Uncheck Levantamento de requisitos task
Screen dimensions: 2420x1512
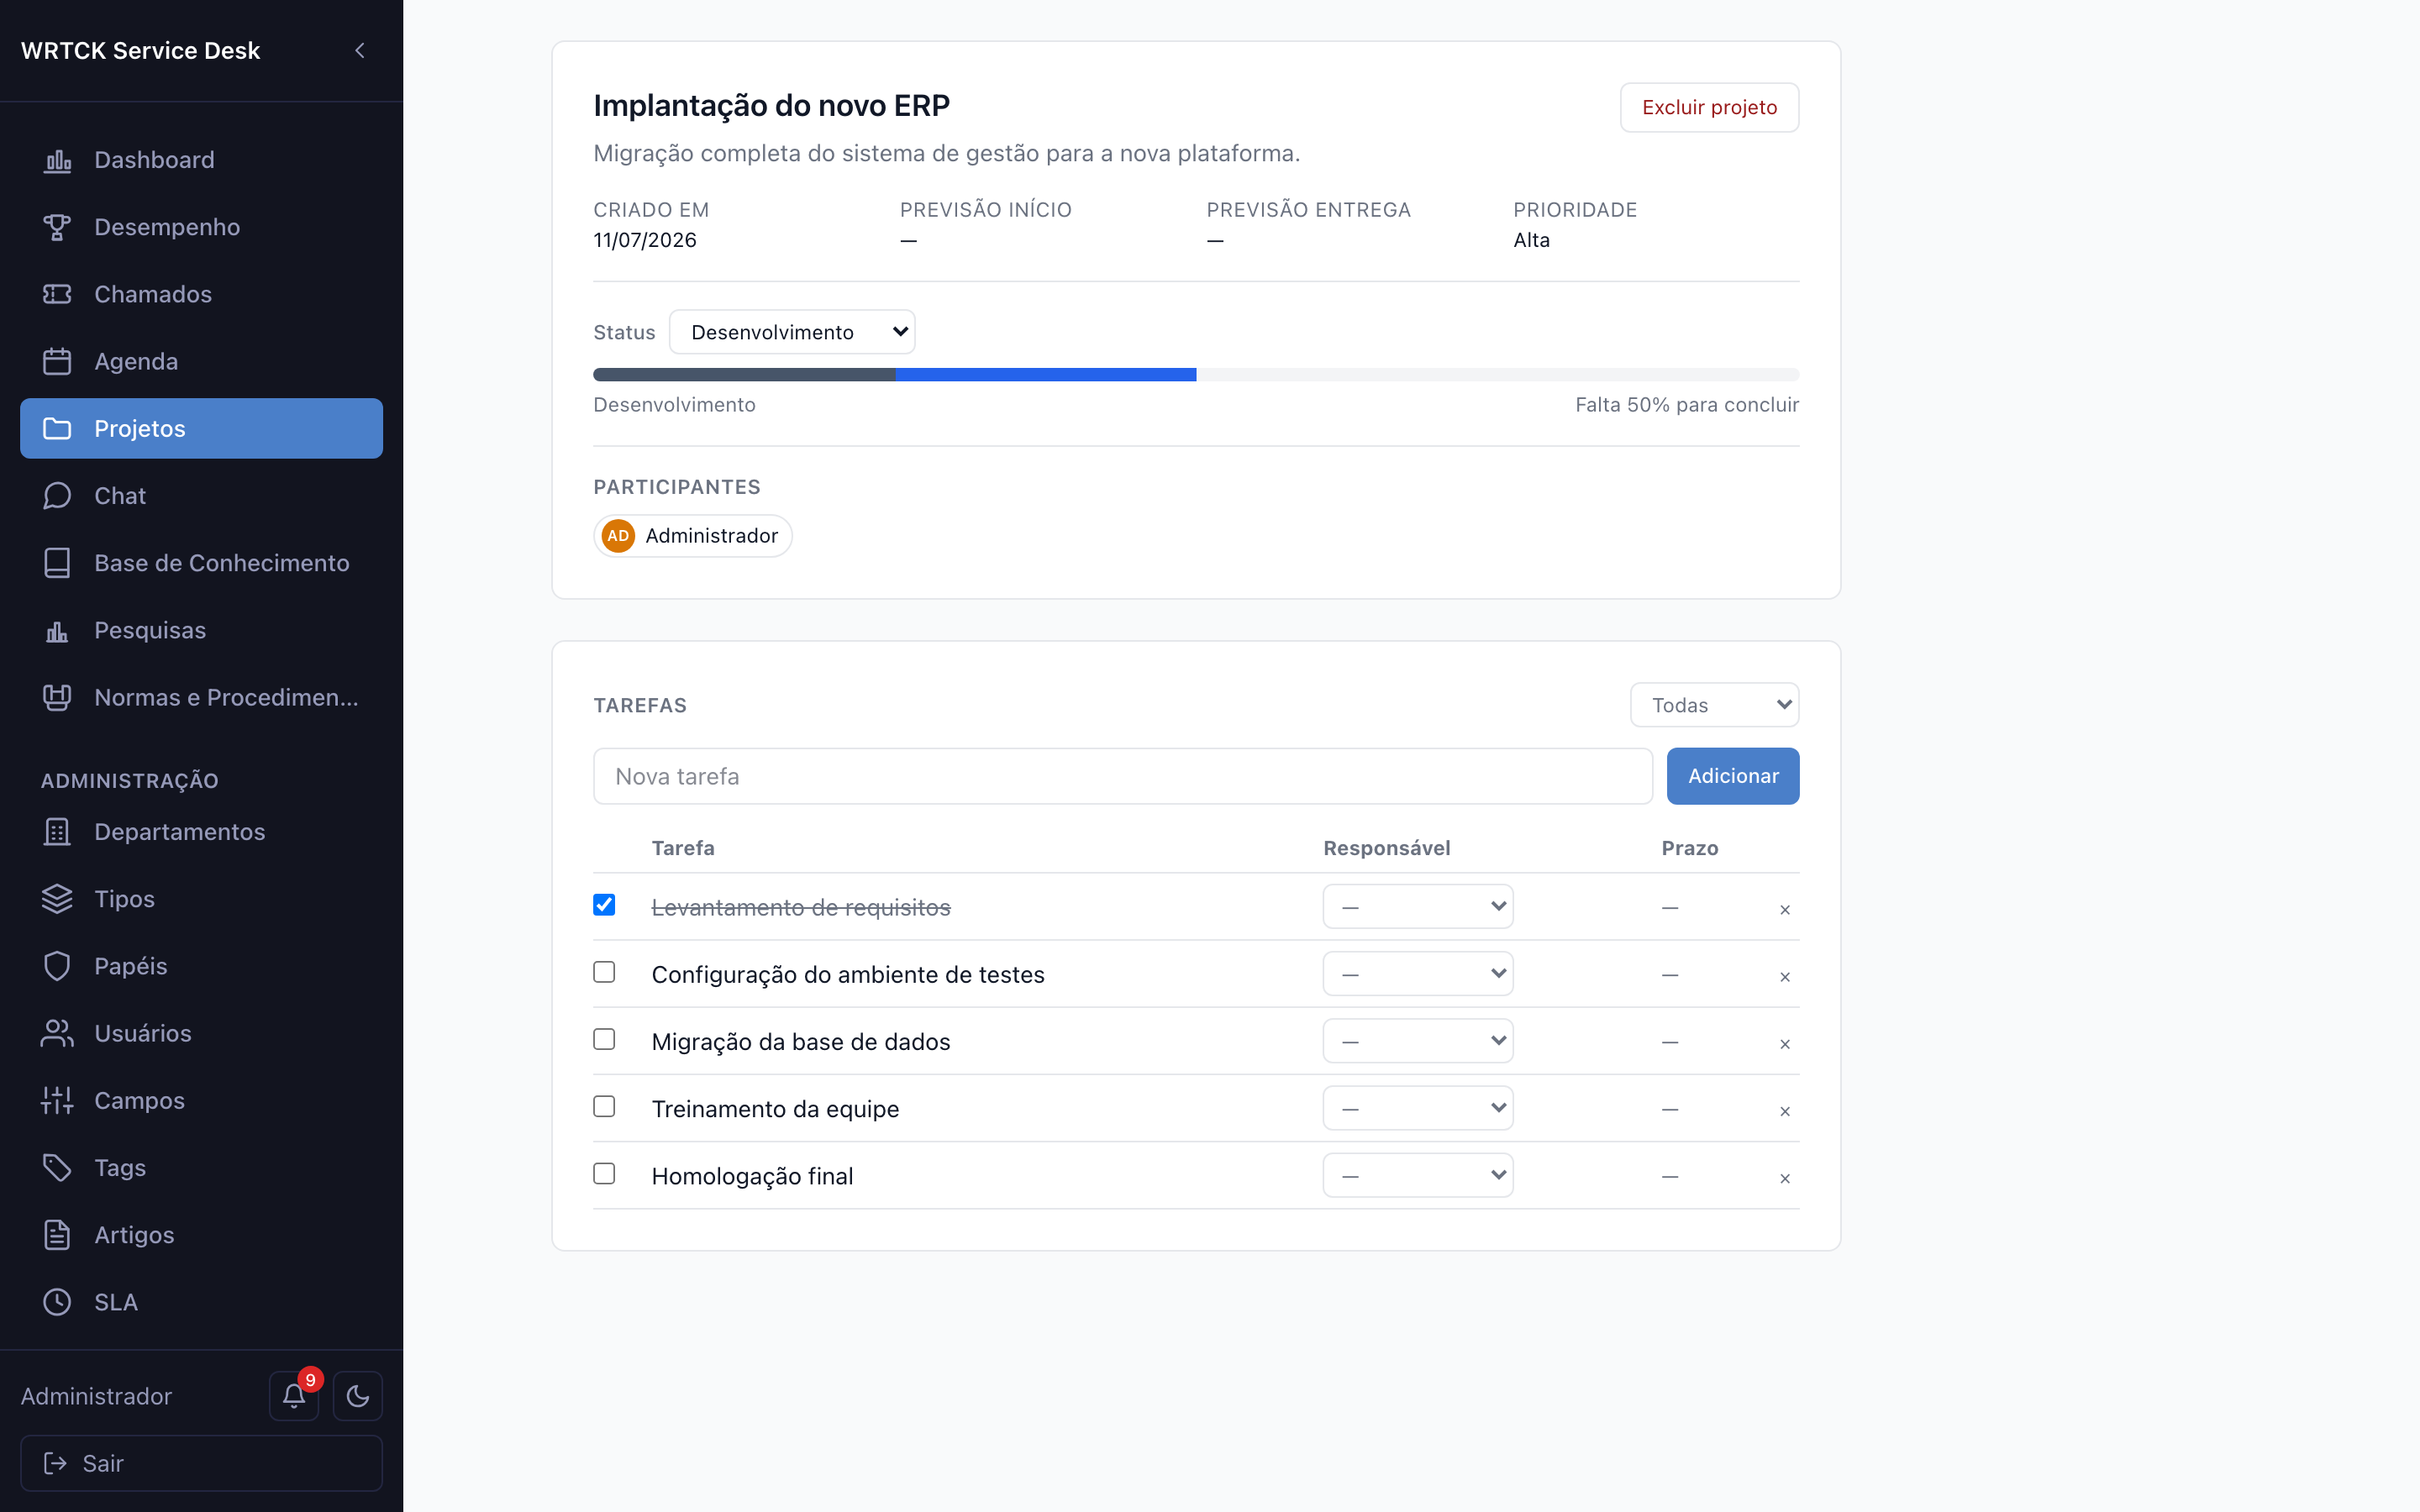tap(604, 905)
